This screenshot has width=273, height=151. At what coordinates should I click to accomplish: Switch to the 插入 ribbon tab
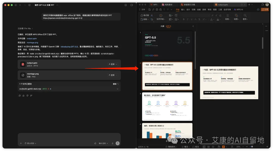click(183, 10)
